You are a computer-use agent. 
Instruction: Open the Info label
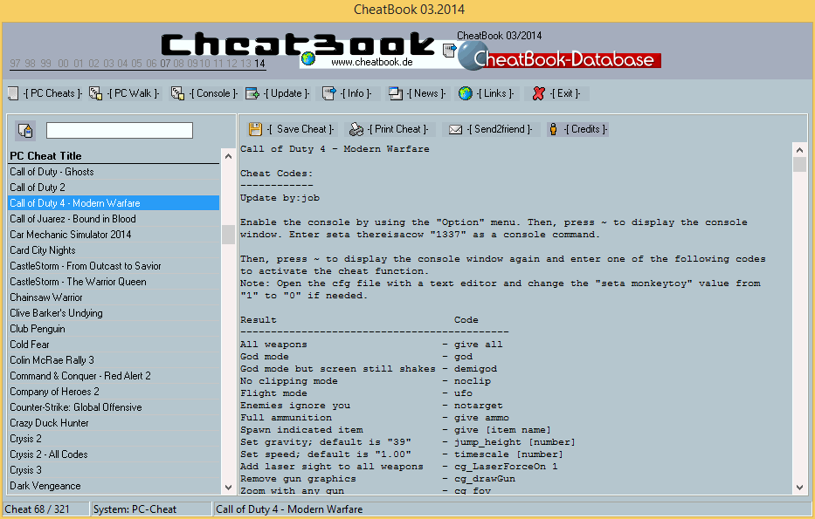356,93
